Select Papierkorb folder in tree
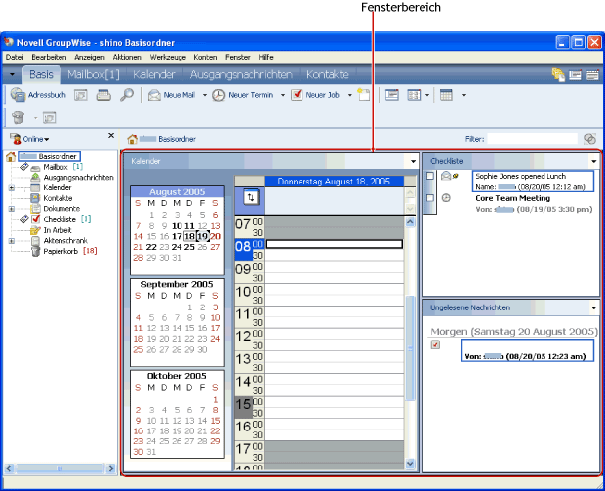Image resolution: width=605 pixels, height=491 pixels. click(x=60, y=251)
